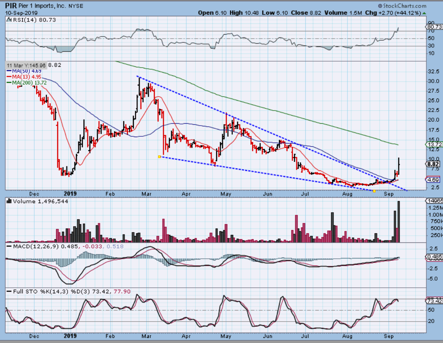Click the 17.5 price axis label
Image resolution: width=443 pixels, height=343 pixels.
point(434,130)
